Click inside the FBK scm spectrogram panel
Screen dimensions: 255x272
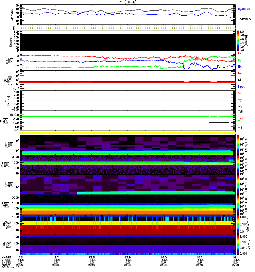click(x=128, y=245)
